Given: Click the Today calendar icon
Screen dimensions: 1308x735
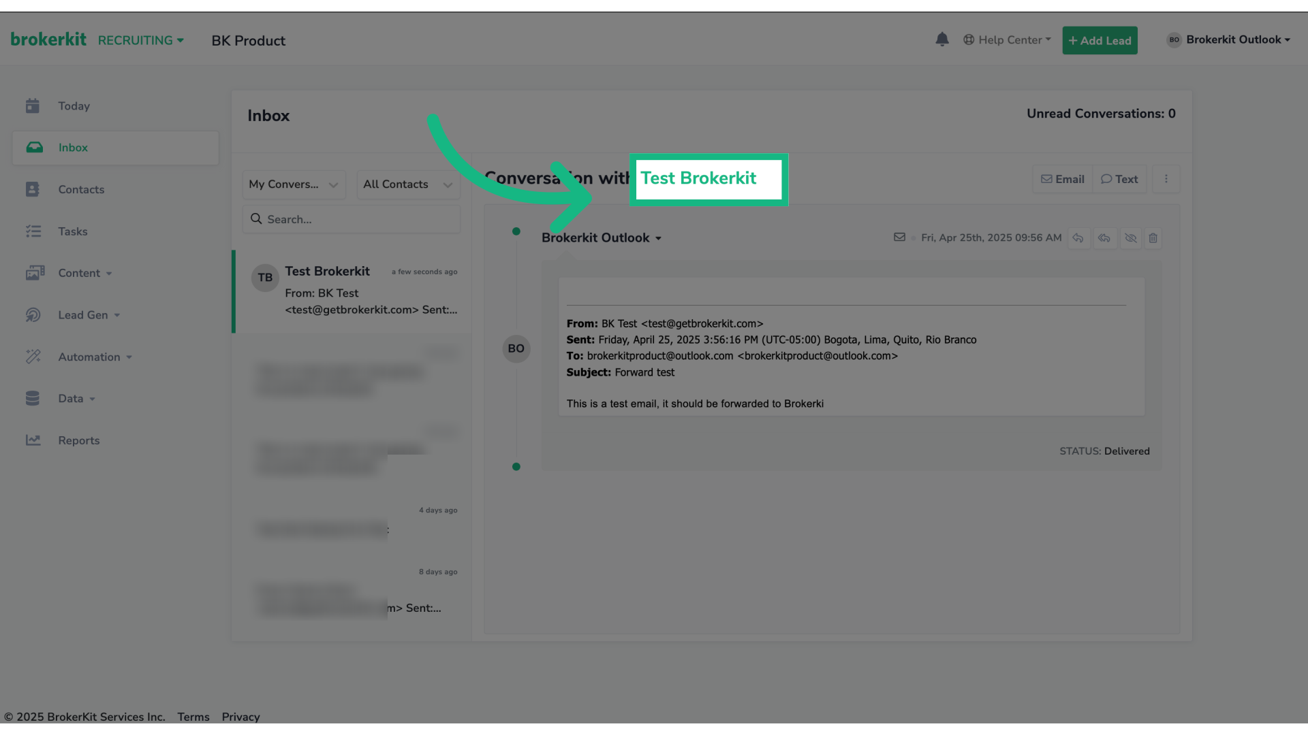Looking at the screenshot, I should pos(33,105).
